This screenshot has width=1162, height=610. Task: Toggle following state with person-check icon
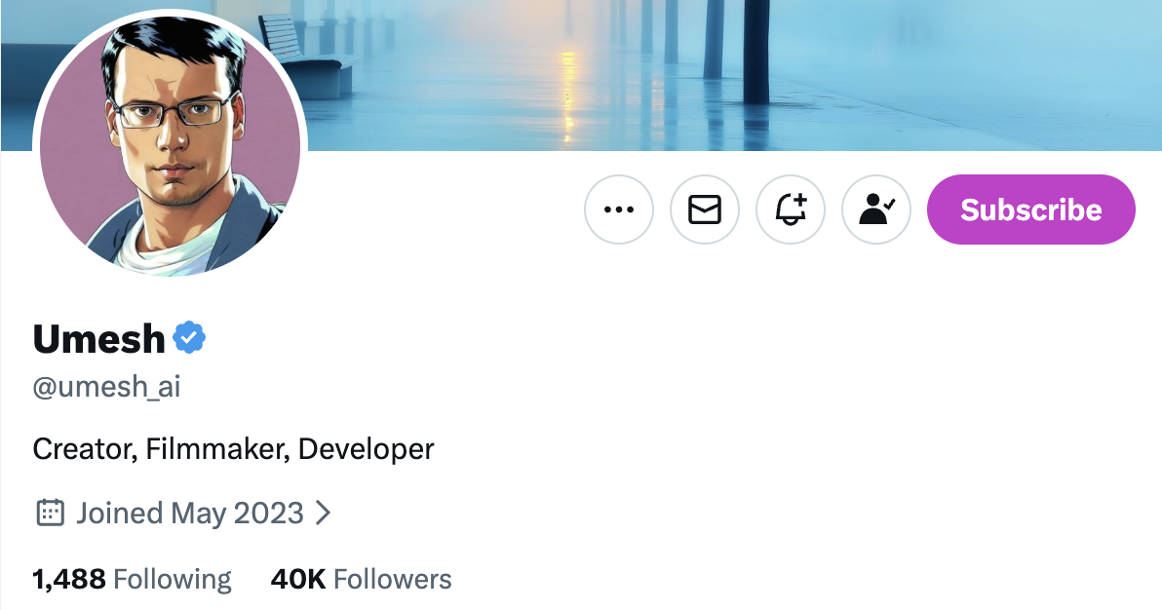[x=876, y=210]
